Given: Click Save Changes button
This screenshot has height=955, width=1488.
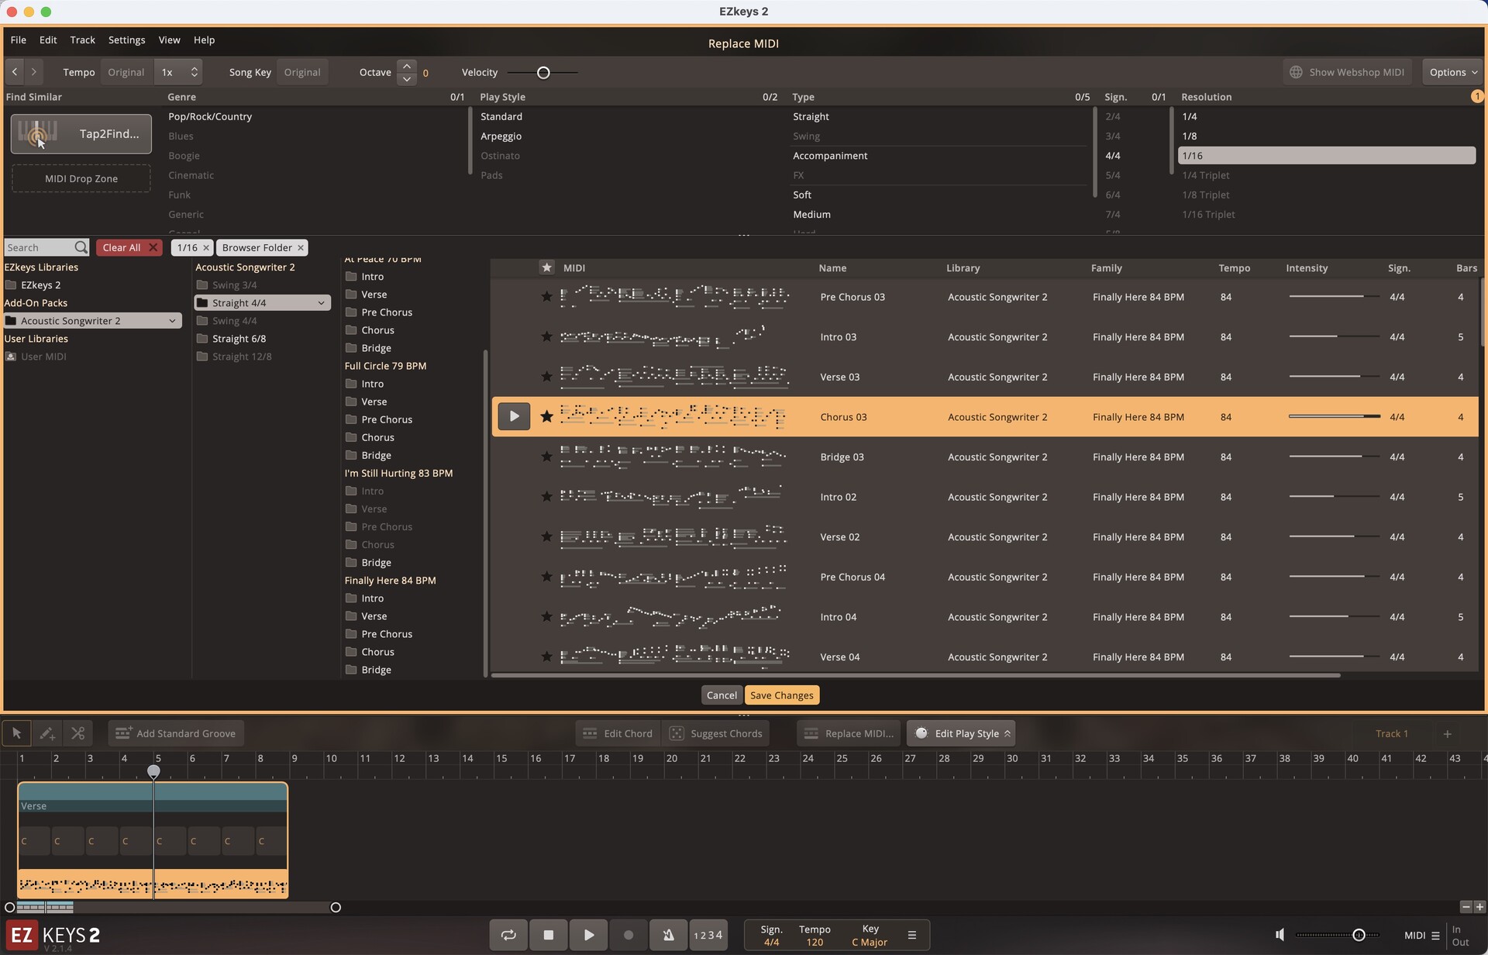Looking at the screenshot, I should click(x=781, y=695).
